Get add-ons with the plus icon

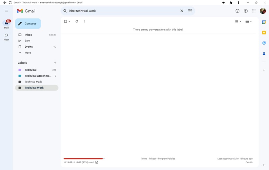pyautogui.click(x=264, y=70)
